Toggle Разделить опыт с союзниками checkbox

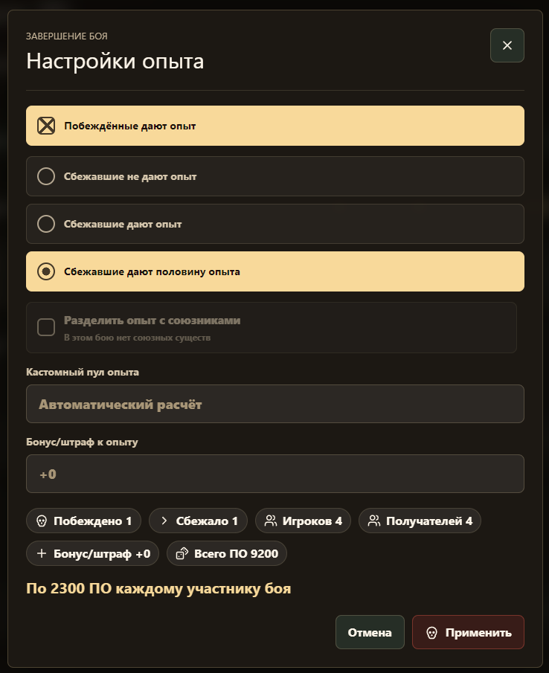point(46,327)
